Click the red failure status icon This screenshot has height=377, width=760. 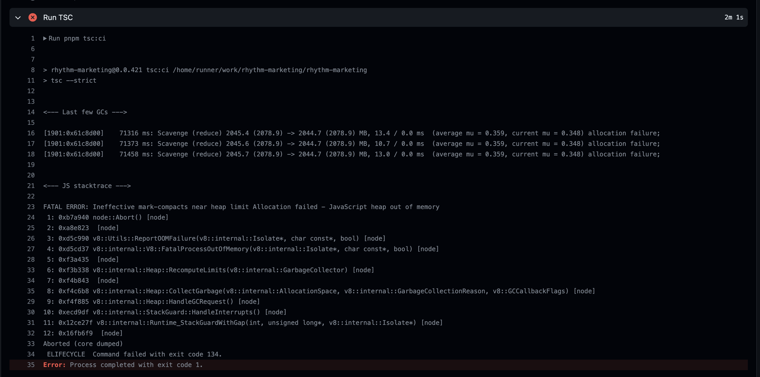click(x=33, y=17)
